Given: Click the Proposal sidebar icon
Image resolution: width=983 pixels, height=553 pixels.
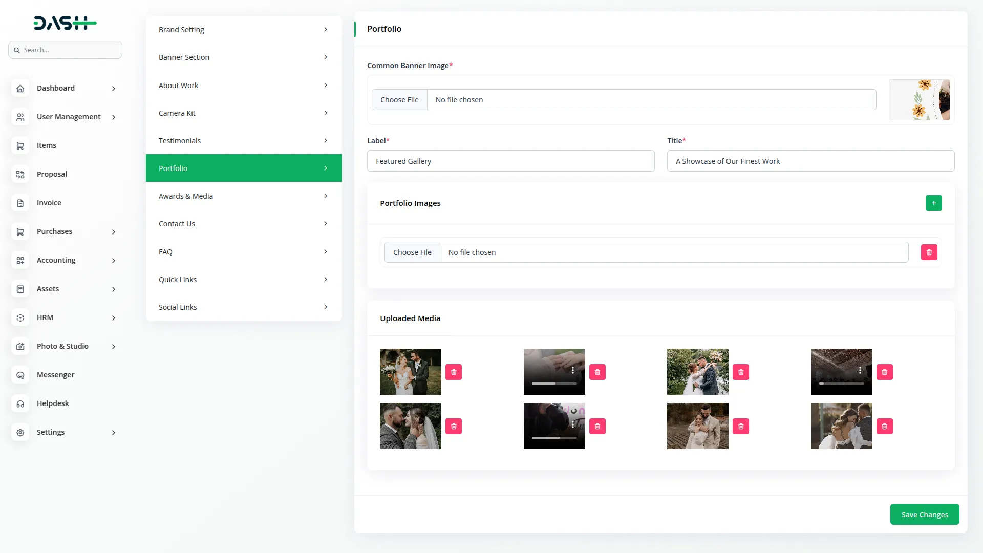Looking at the screenshot, I should (20, 175).
